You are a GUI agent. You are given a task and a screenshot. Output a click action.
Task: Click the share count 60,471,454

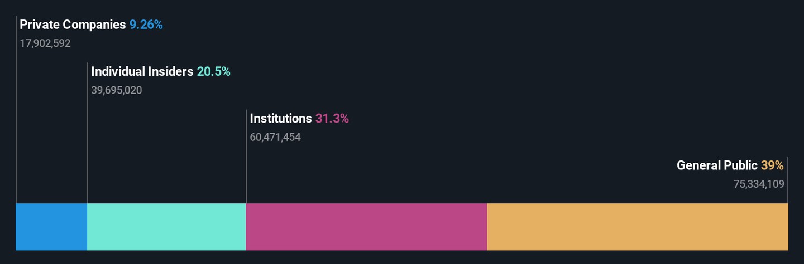tap(275, 137)
